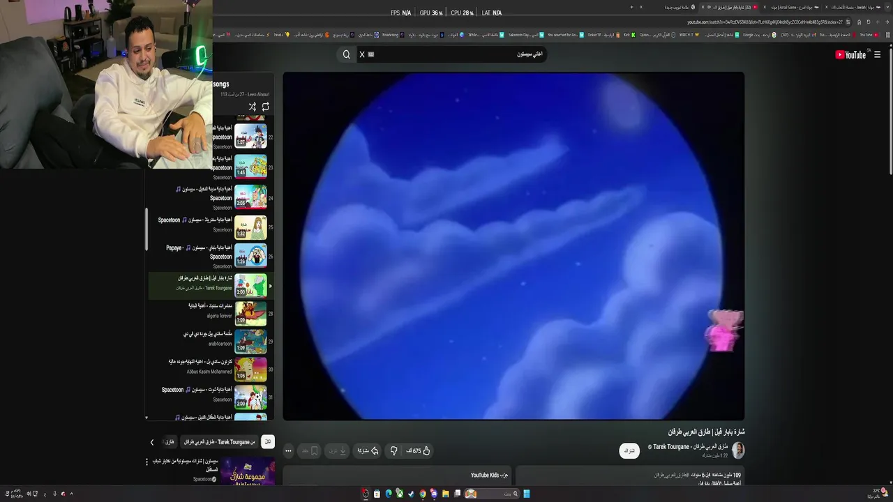Toggle playlist shuffle icon
893x502 pixels.
coord(252,107)
